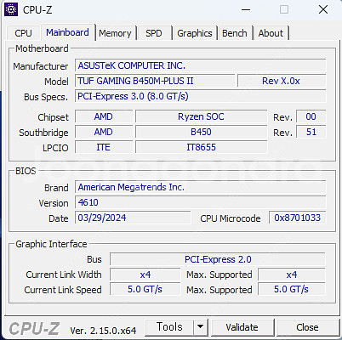Image resolution: width=342 pixels, height=340 pixels.
Task: Click the CPU-Z logo at bottom left
Action: (34, 329)
